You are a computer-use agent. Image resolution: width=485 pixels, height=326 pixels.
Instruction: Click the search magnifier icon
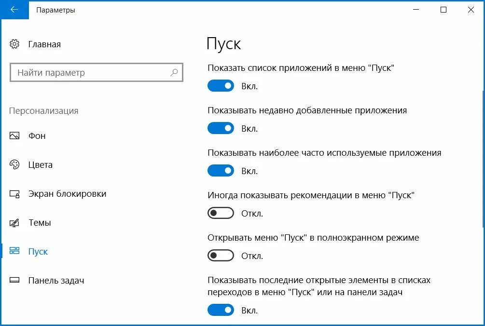(x=174, y=73)
